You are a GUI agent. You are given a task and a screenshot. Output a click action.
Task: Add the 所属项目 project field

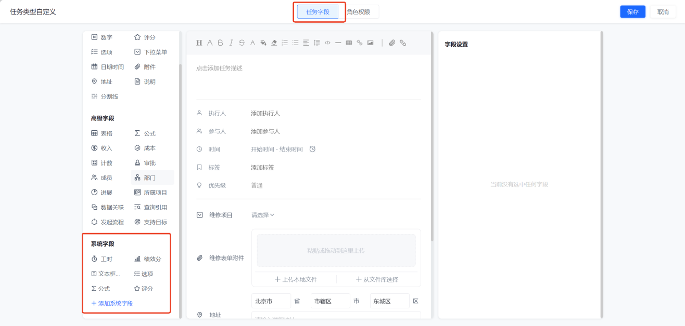[151, 193]
